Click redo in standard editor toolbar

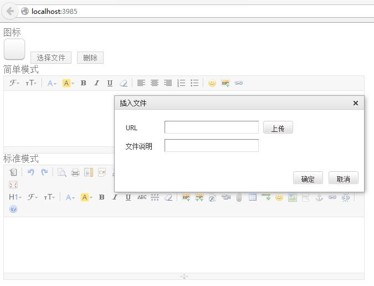[44, 172]
